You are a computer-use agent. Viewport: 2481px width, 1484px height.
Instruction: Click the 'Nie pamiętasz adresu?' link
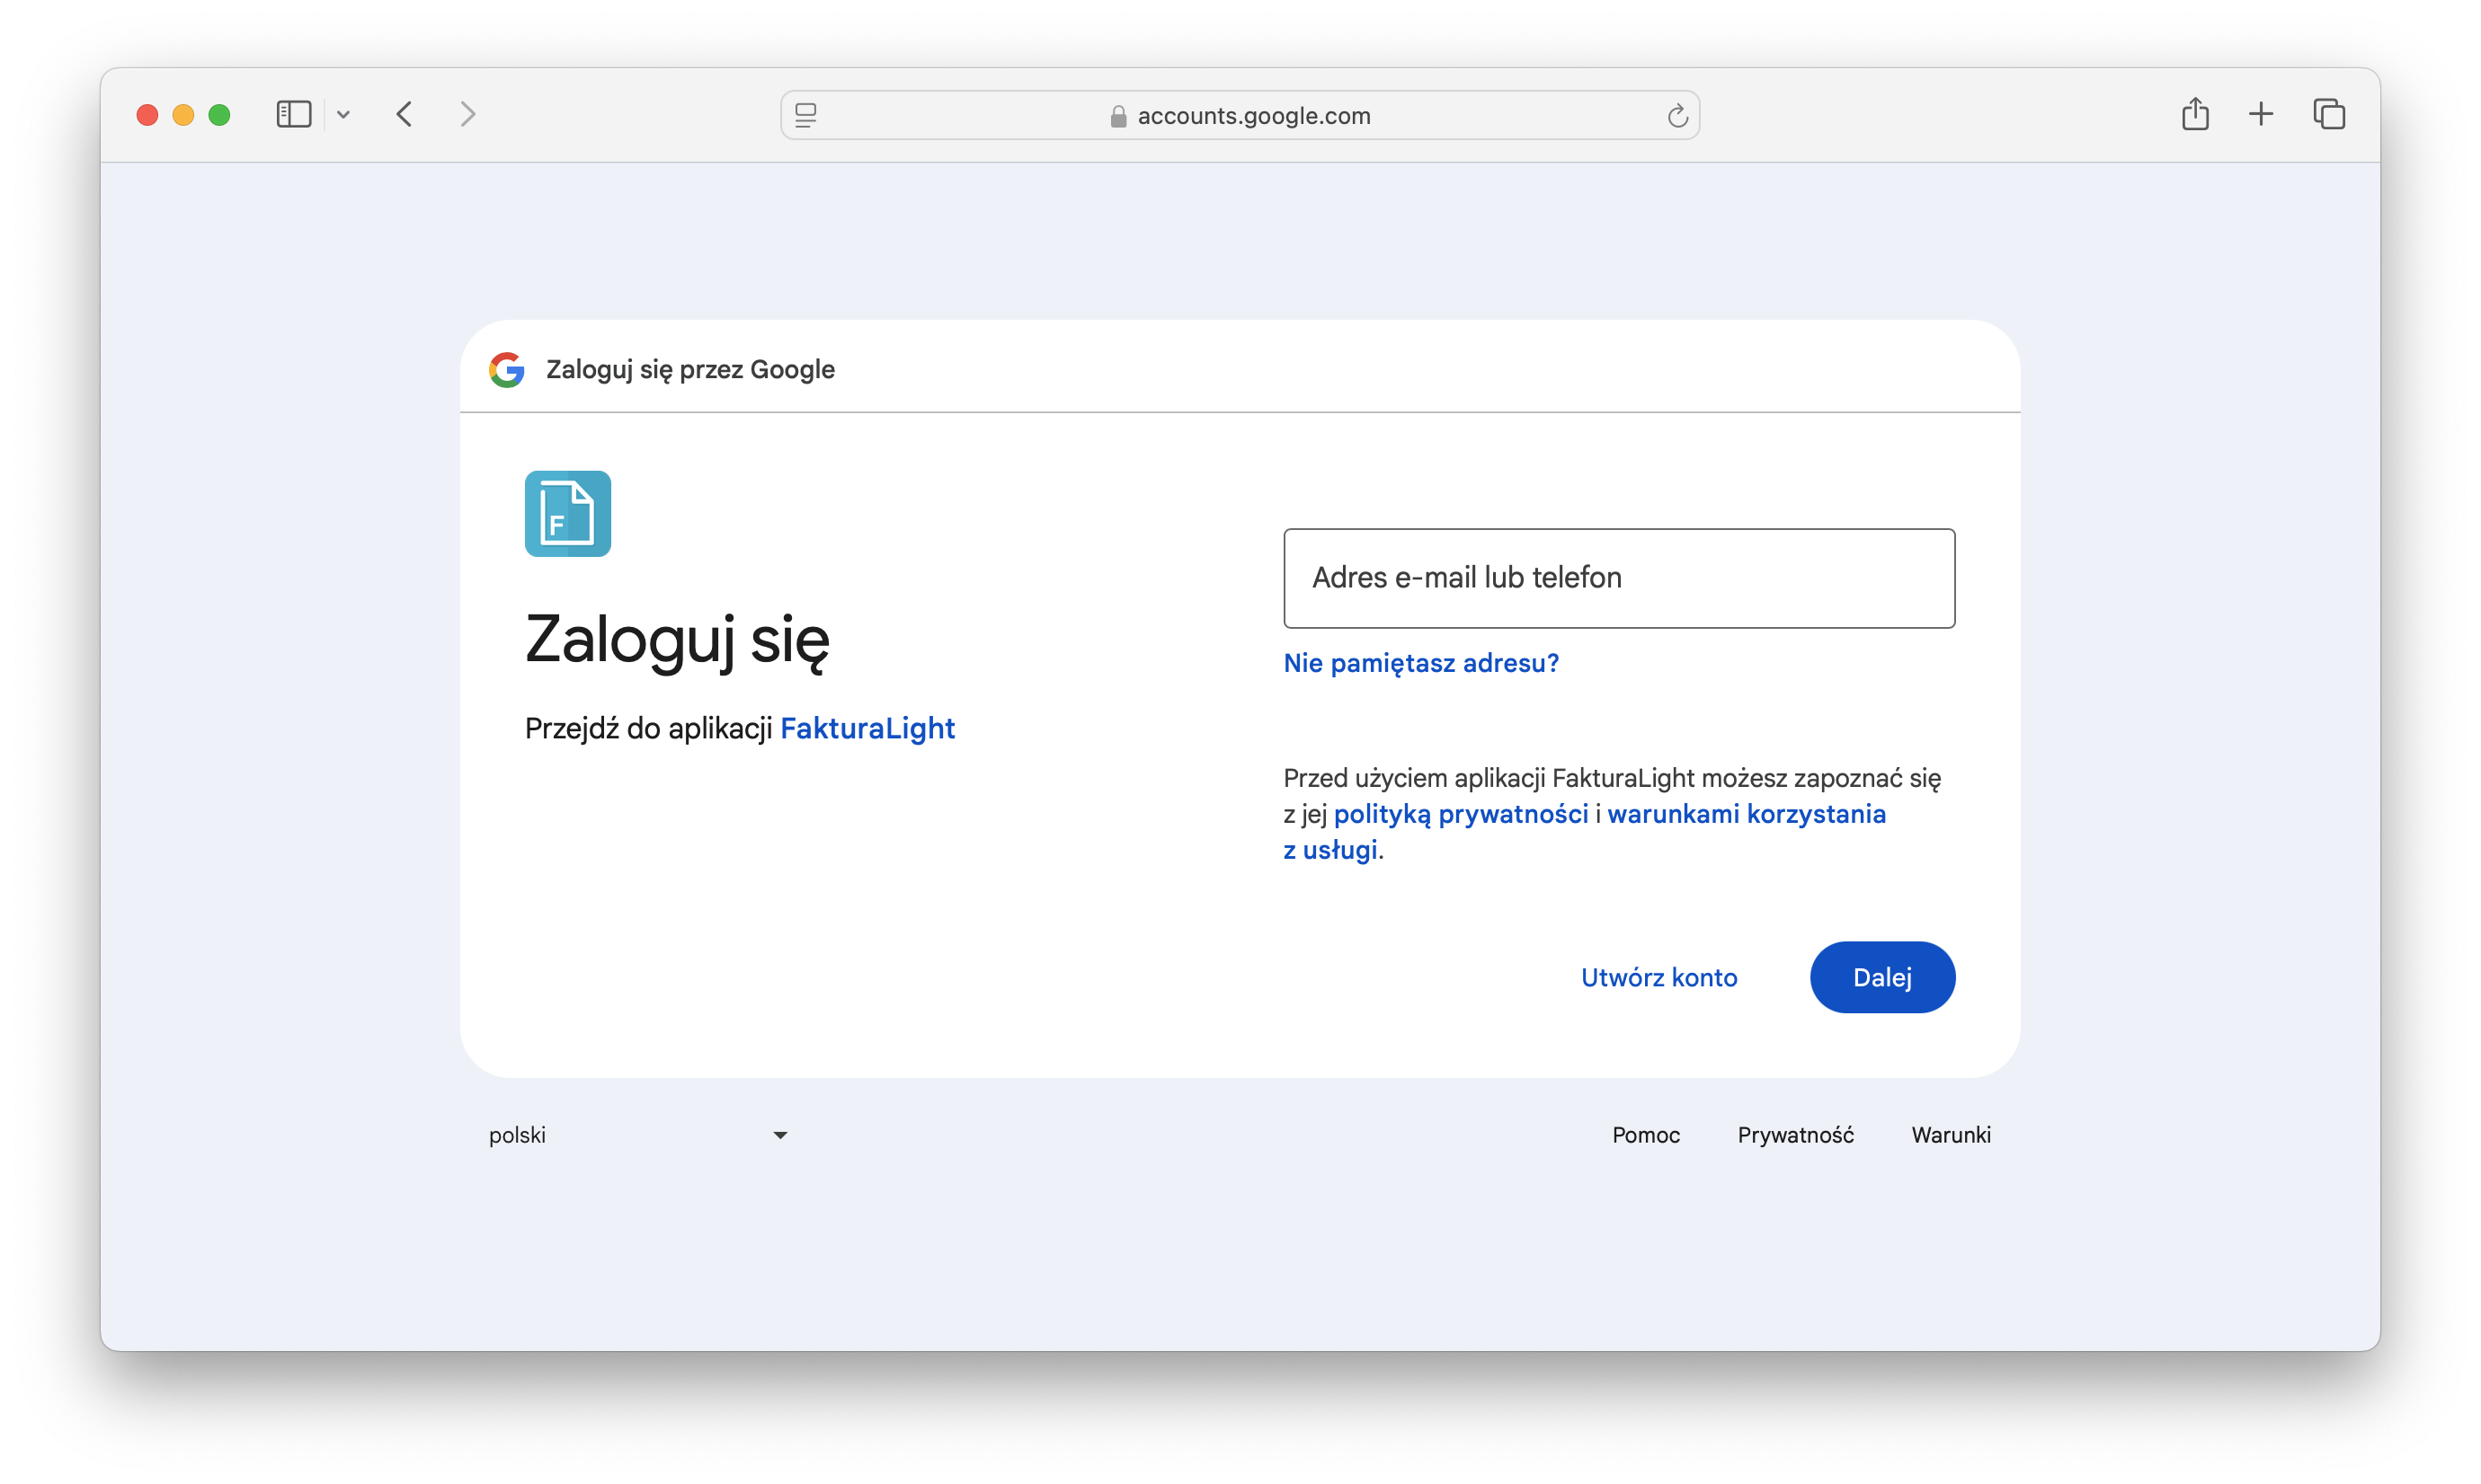pos(1420,663)
